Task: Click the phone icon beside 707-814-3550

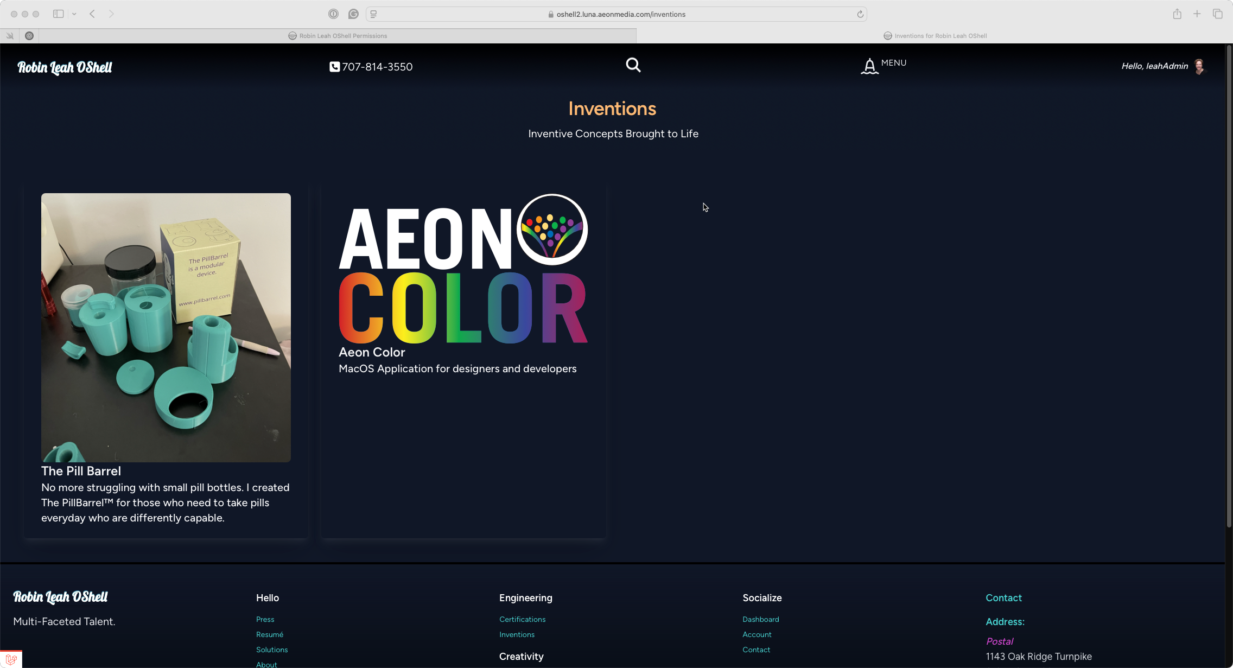Action: (x=334, y=67)
